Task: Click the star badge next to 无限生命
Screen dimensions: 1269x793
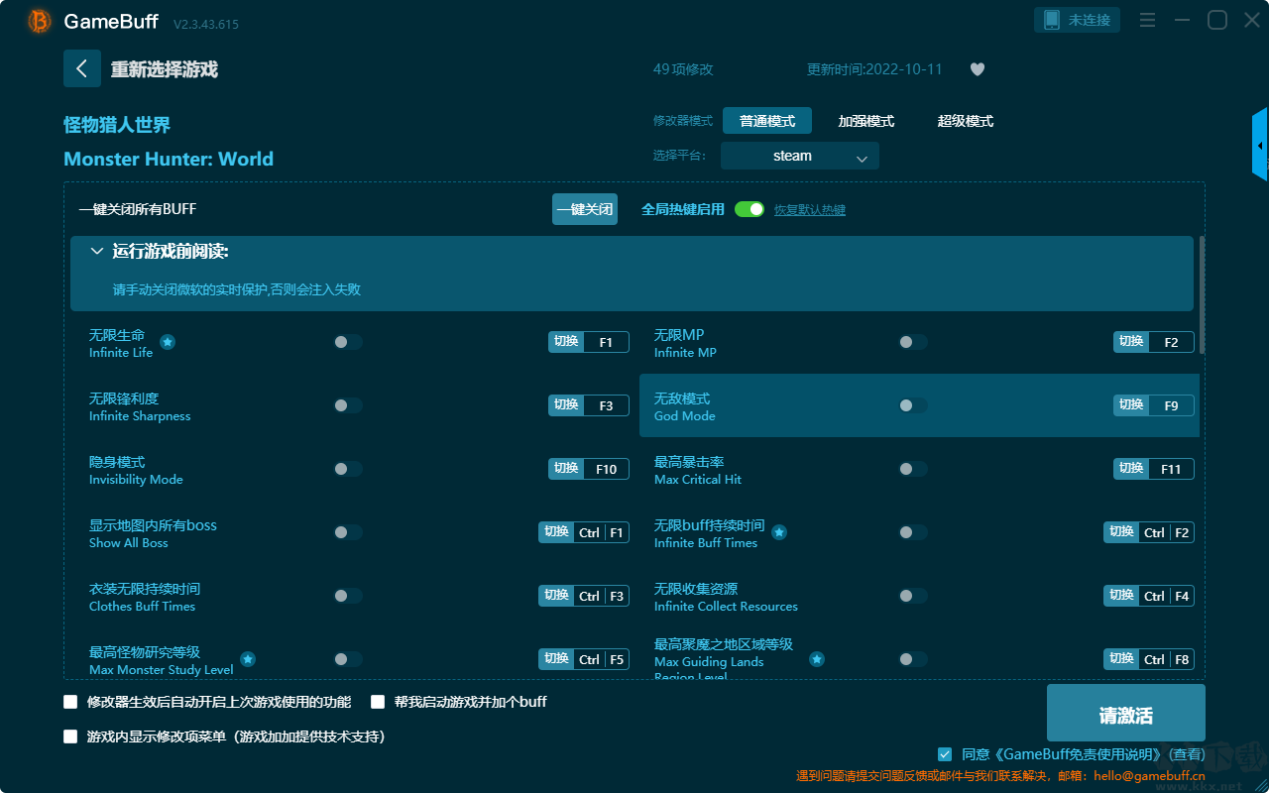Action: tap(168, 342)
